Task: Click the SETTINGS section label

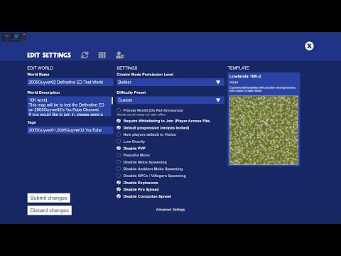Action: coord(127,68)
